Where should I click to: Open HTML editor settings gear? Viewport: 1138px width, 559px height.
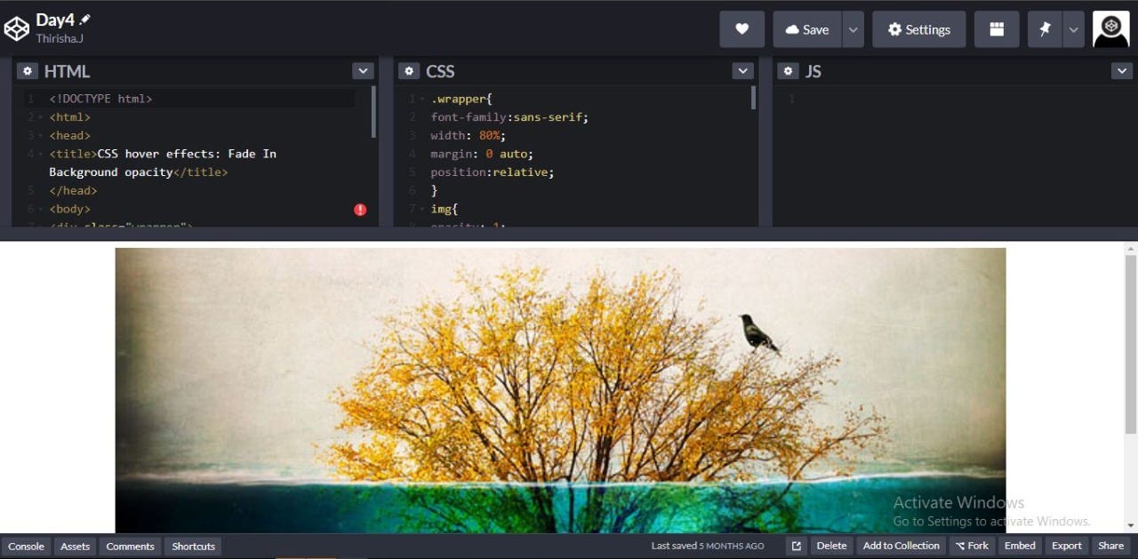point(28,71)
